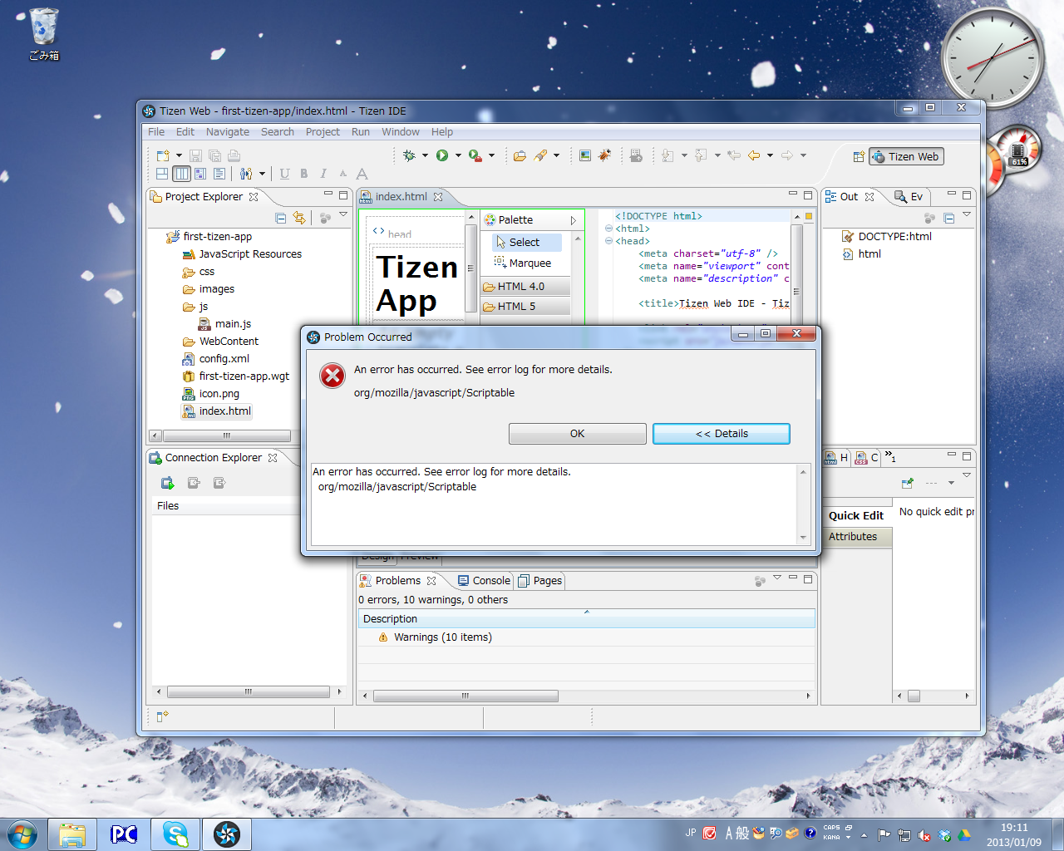The width and height of the screenshot is (1064, 851).
Task: Click the first green Connection Explorer icon
Action: point(167,483)
